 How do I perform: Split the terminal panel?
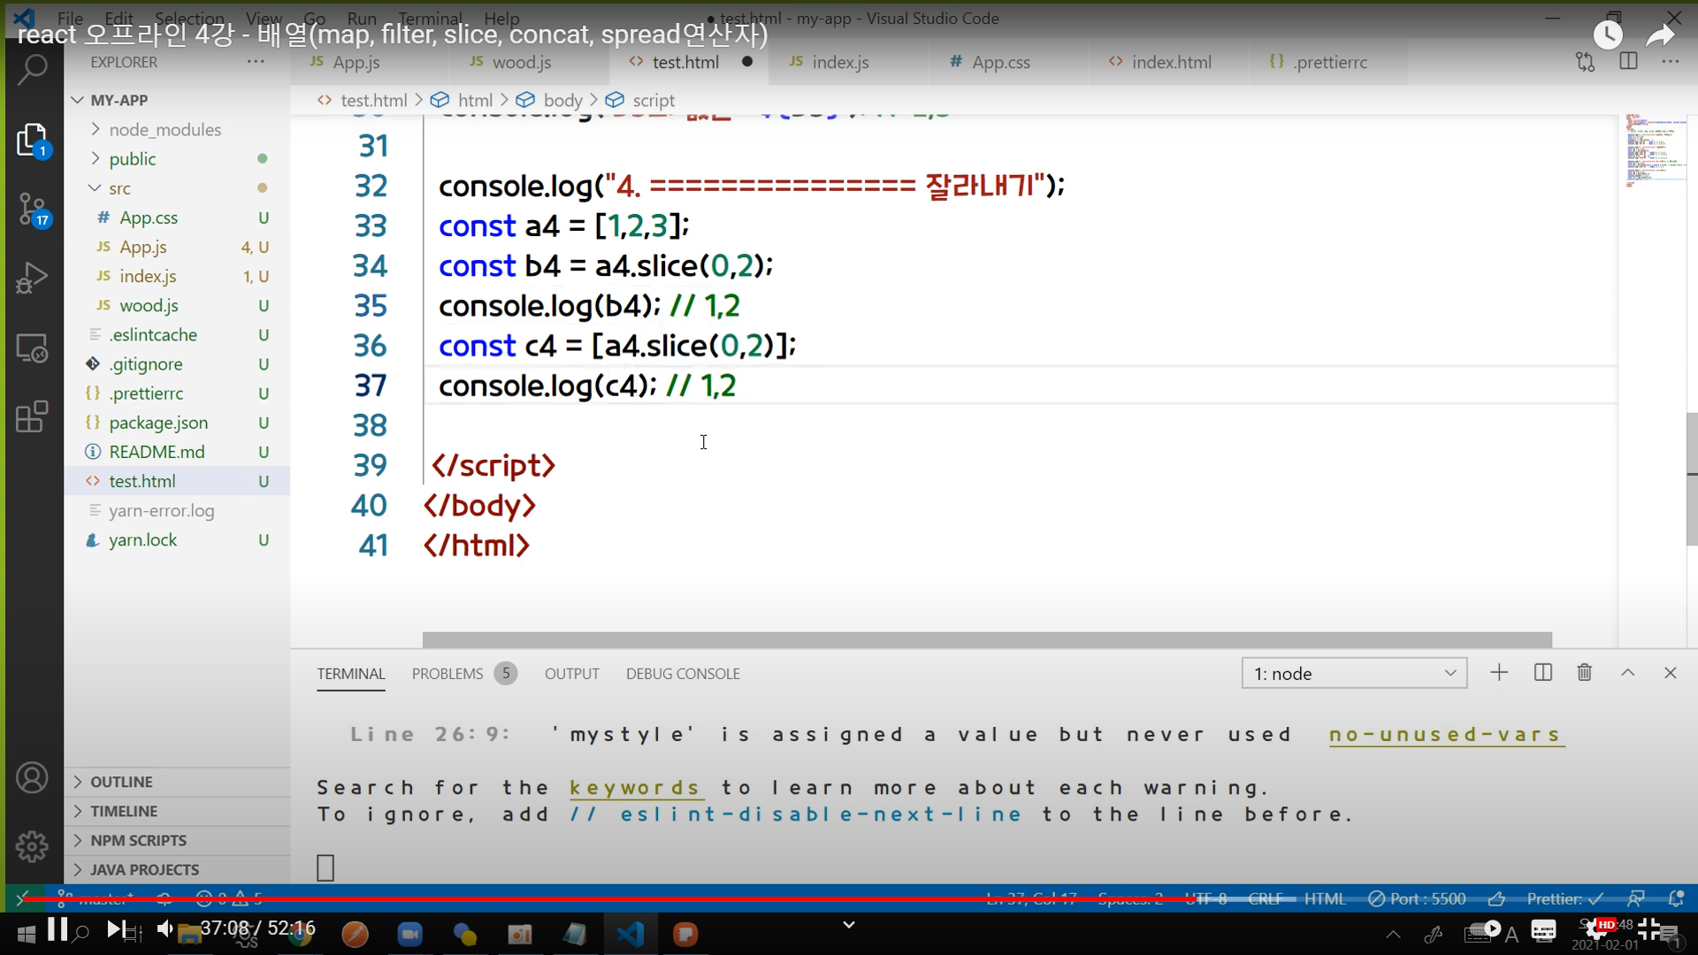(x=1543, y=673)
